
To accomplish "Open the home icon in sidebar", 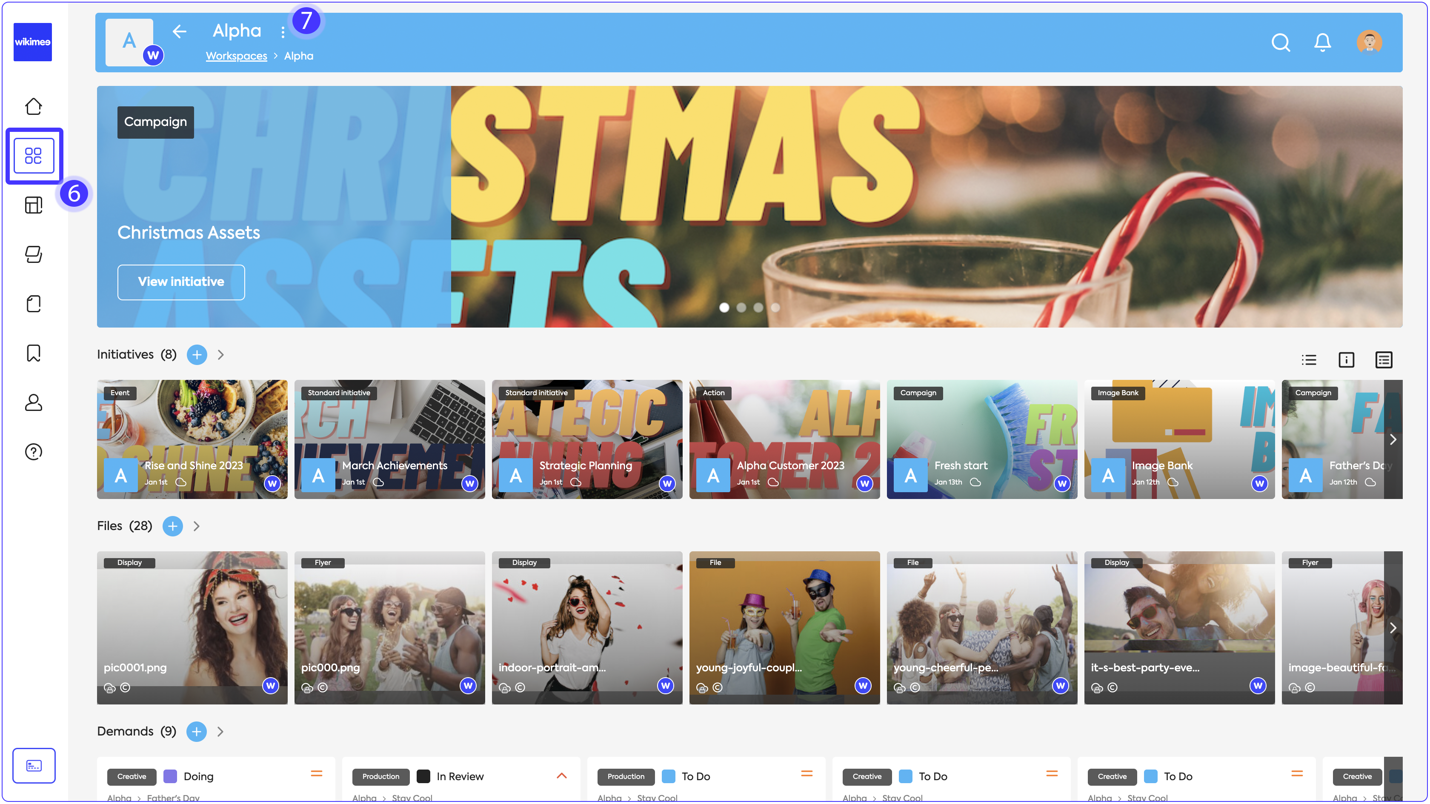I will [x=33, y=106].
